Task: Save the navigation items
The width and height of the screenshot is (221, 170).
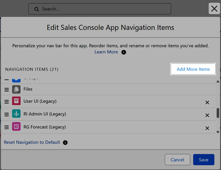Action: [x=204, y=160]
